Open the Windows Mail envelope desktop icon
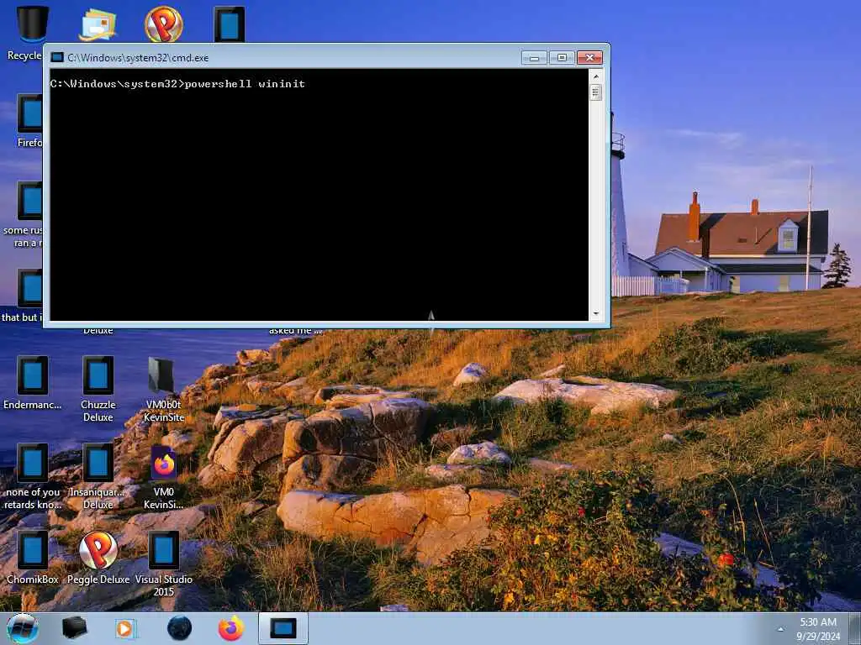The image size is (861, 645). point(98,24)
